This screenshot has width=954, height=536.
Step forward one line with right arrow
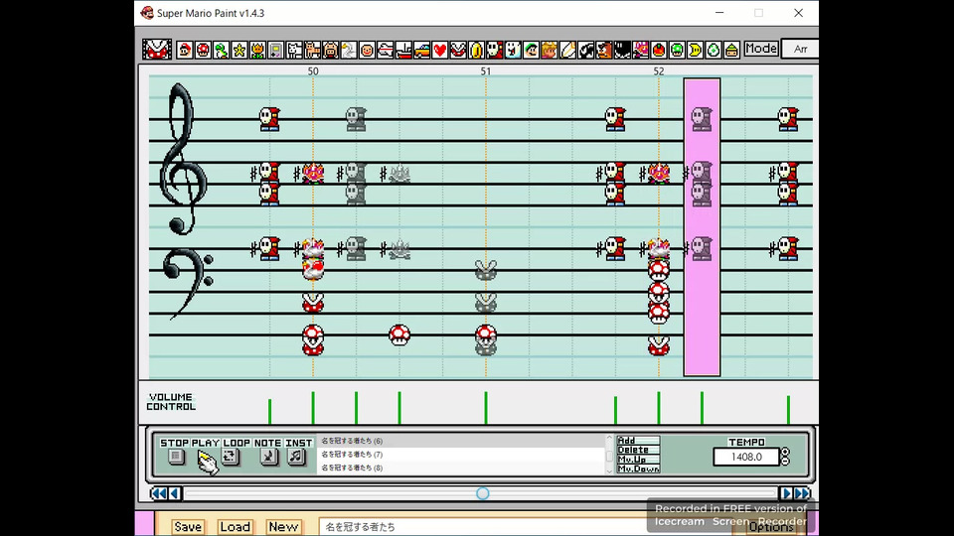click(x=786, y=493)
